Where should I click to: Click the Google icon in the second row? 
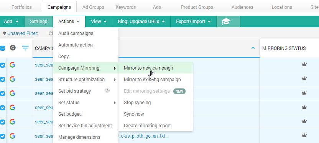[x=12, y=79]
